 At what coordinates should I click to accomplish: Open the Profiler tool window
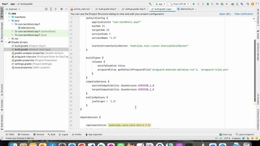click(x=77, y=135)
